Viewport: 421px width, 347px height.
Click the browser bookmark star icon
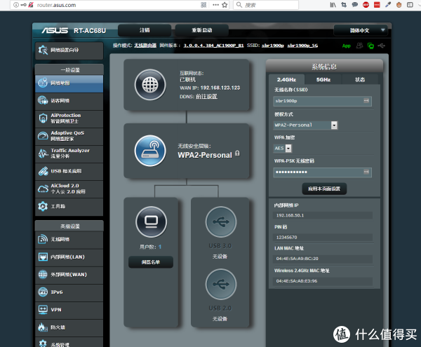coord(225,5)
